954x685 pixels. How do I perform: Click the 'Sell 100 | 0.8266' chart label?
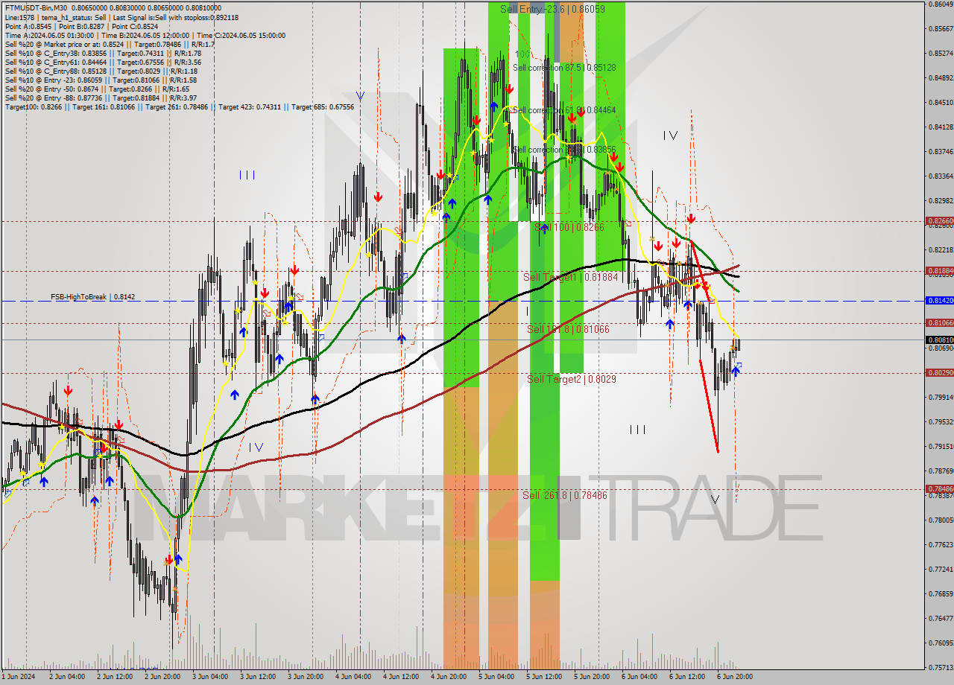(569, 226)
